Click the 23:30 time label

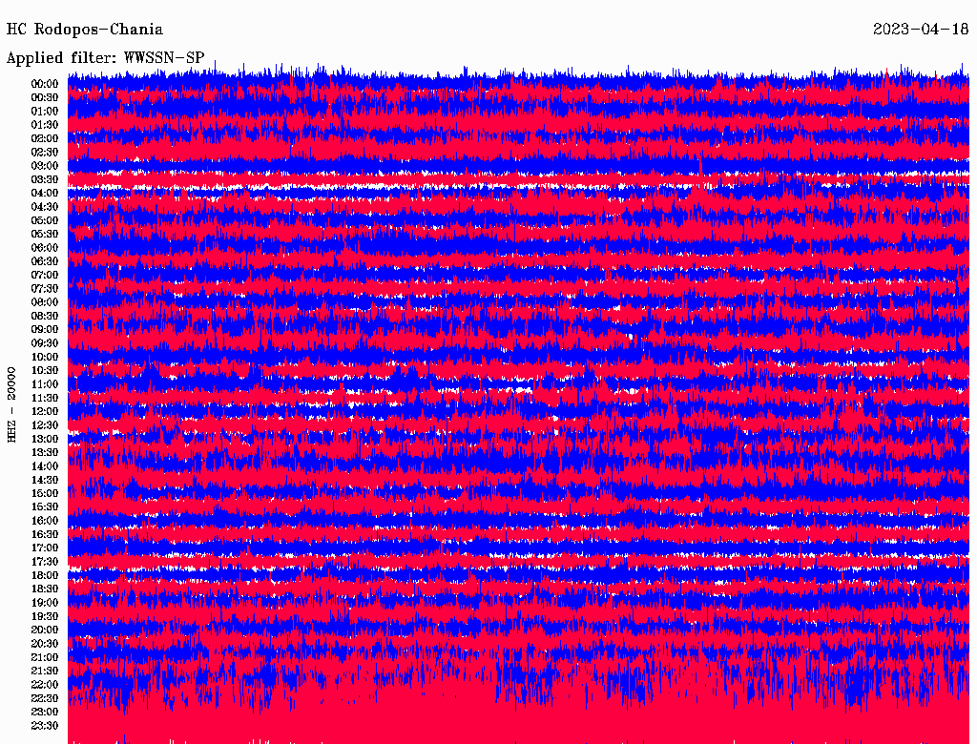[x=45, y=726]
